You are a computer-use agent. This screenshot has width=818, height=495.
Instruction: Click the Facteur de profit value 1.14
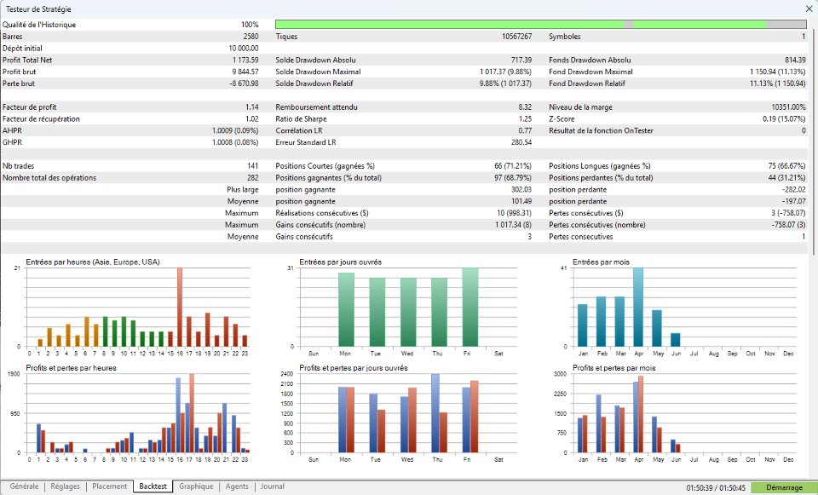(x=252, y=107)
